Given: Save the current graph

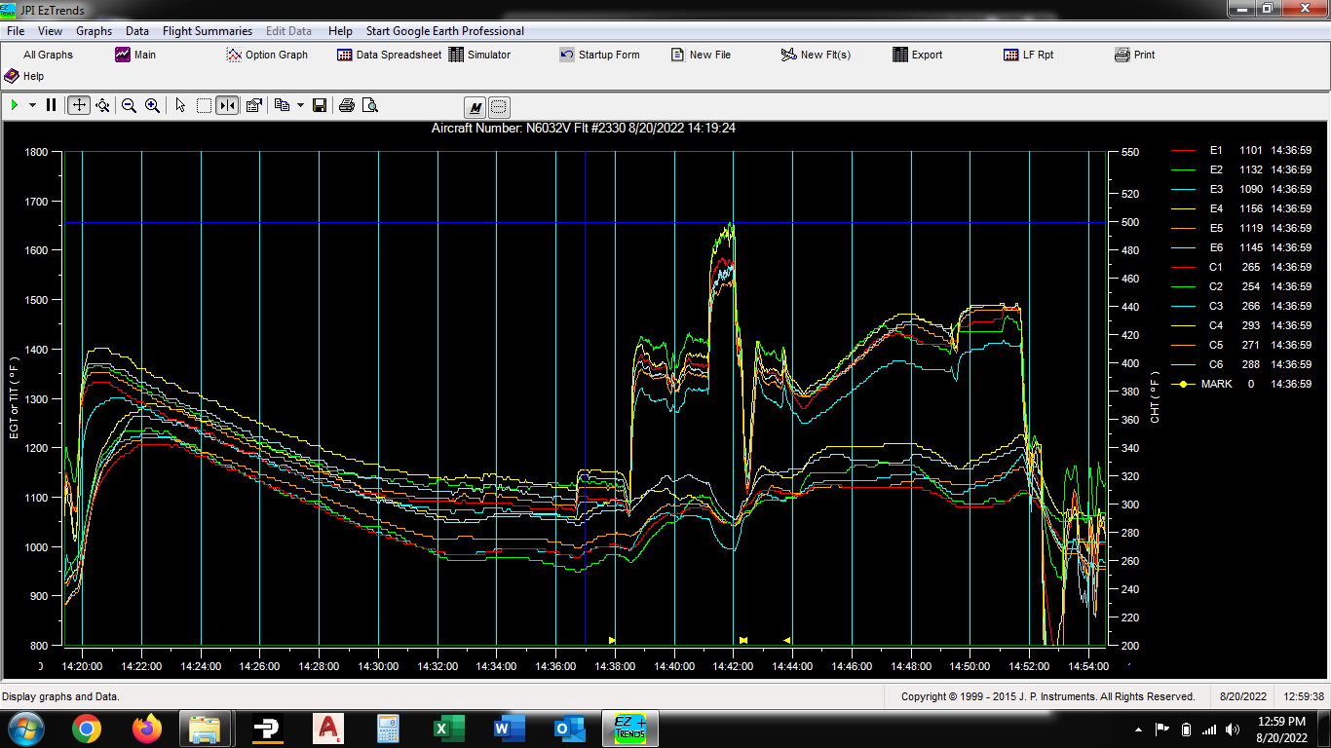Looking at the screenshot, I should (x=319, y=105).
